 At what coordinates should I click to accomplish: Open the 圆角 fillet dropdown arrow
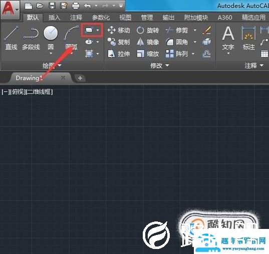(x=195, y=42)
